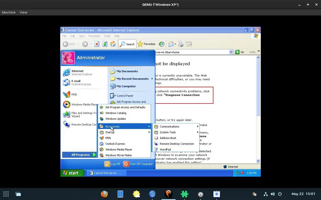Launch Windows Movie Maker
The height and width of the screenshot is (200, 321).
124,155
